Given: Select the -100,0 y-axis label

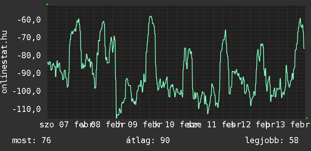Looking at the screenshot, I should coord(25,91).
